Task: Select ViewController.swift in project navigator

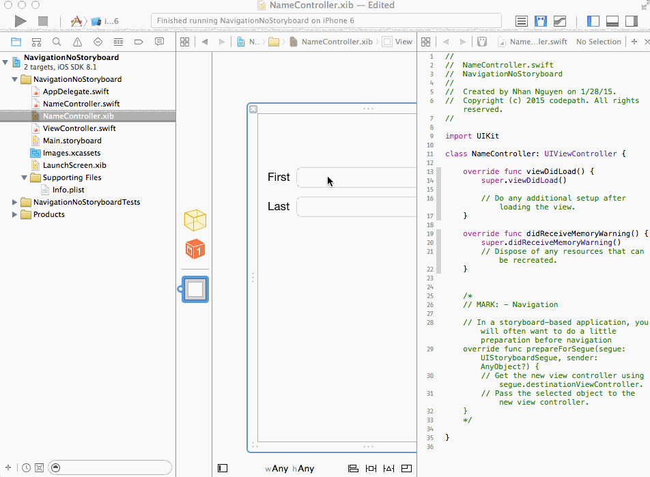Action: click(x=79, y=128)
